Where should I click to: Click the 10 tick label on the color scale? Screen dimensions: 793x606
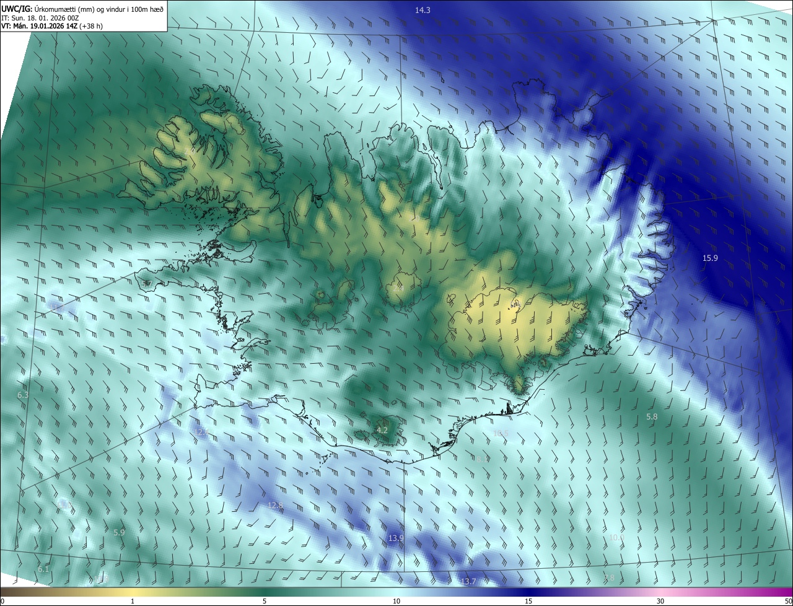point(396,601)
